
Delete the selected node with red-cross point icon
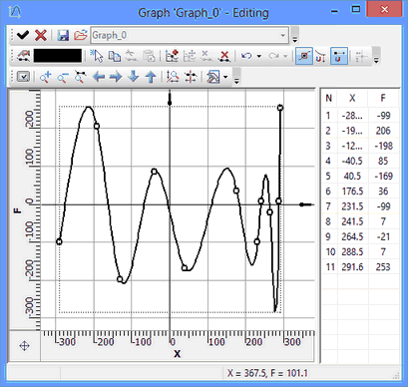[224, 56]
